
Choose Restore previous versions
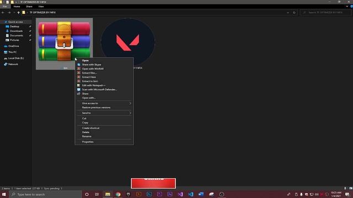pos(96,108)
